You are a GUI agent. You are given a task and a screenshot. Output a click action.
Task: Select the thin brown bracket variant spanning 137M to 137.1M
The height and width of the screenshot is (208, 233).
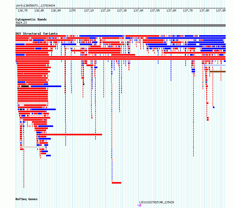point(77,46)
